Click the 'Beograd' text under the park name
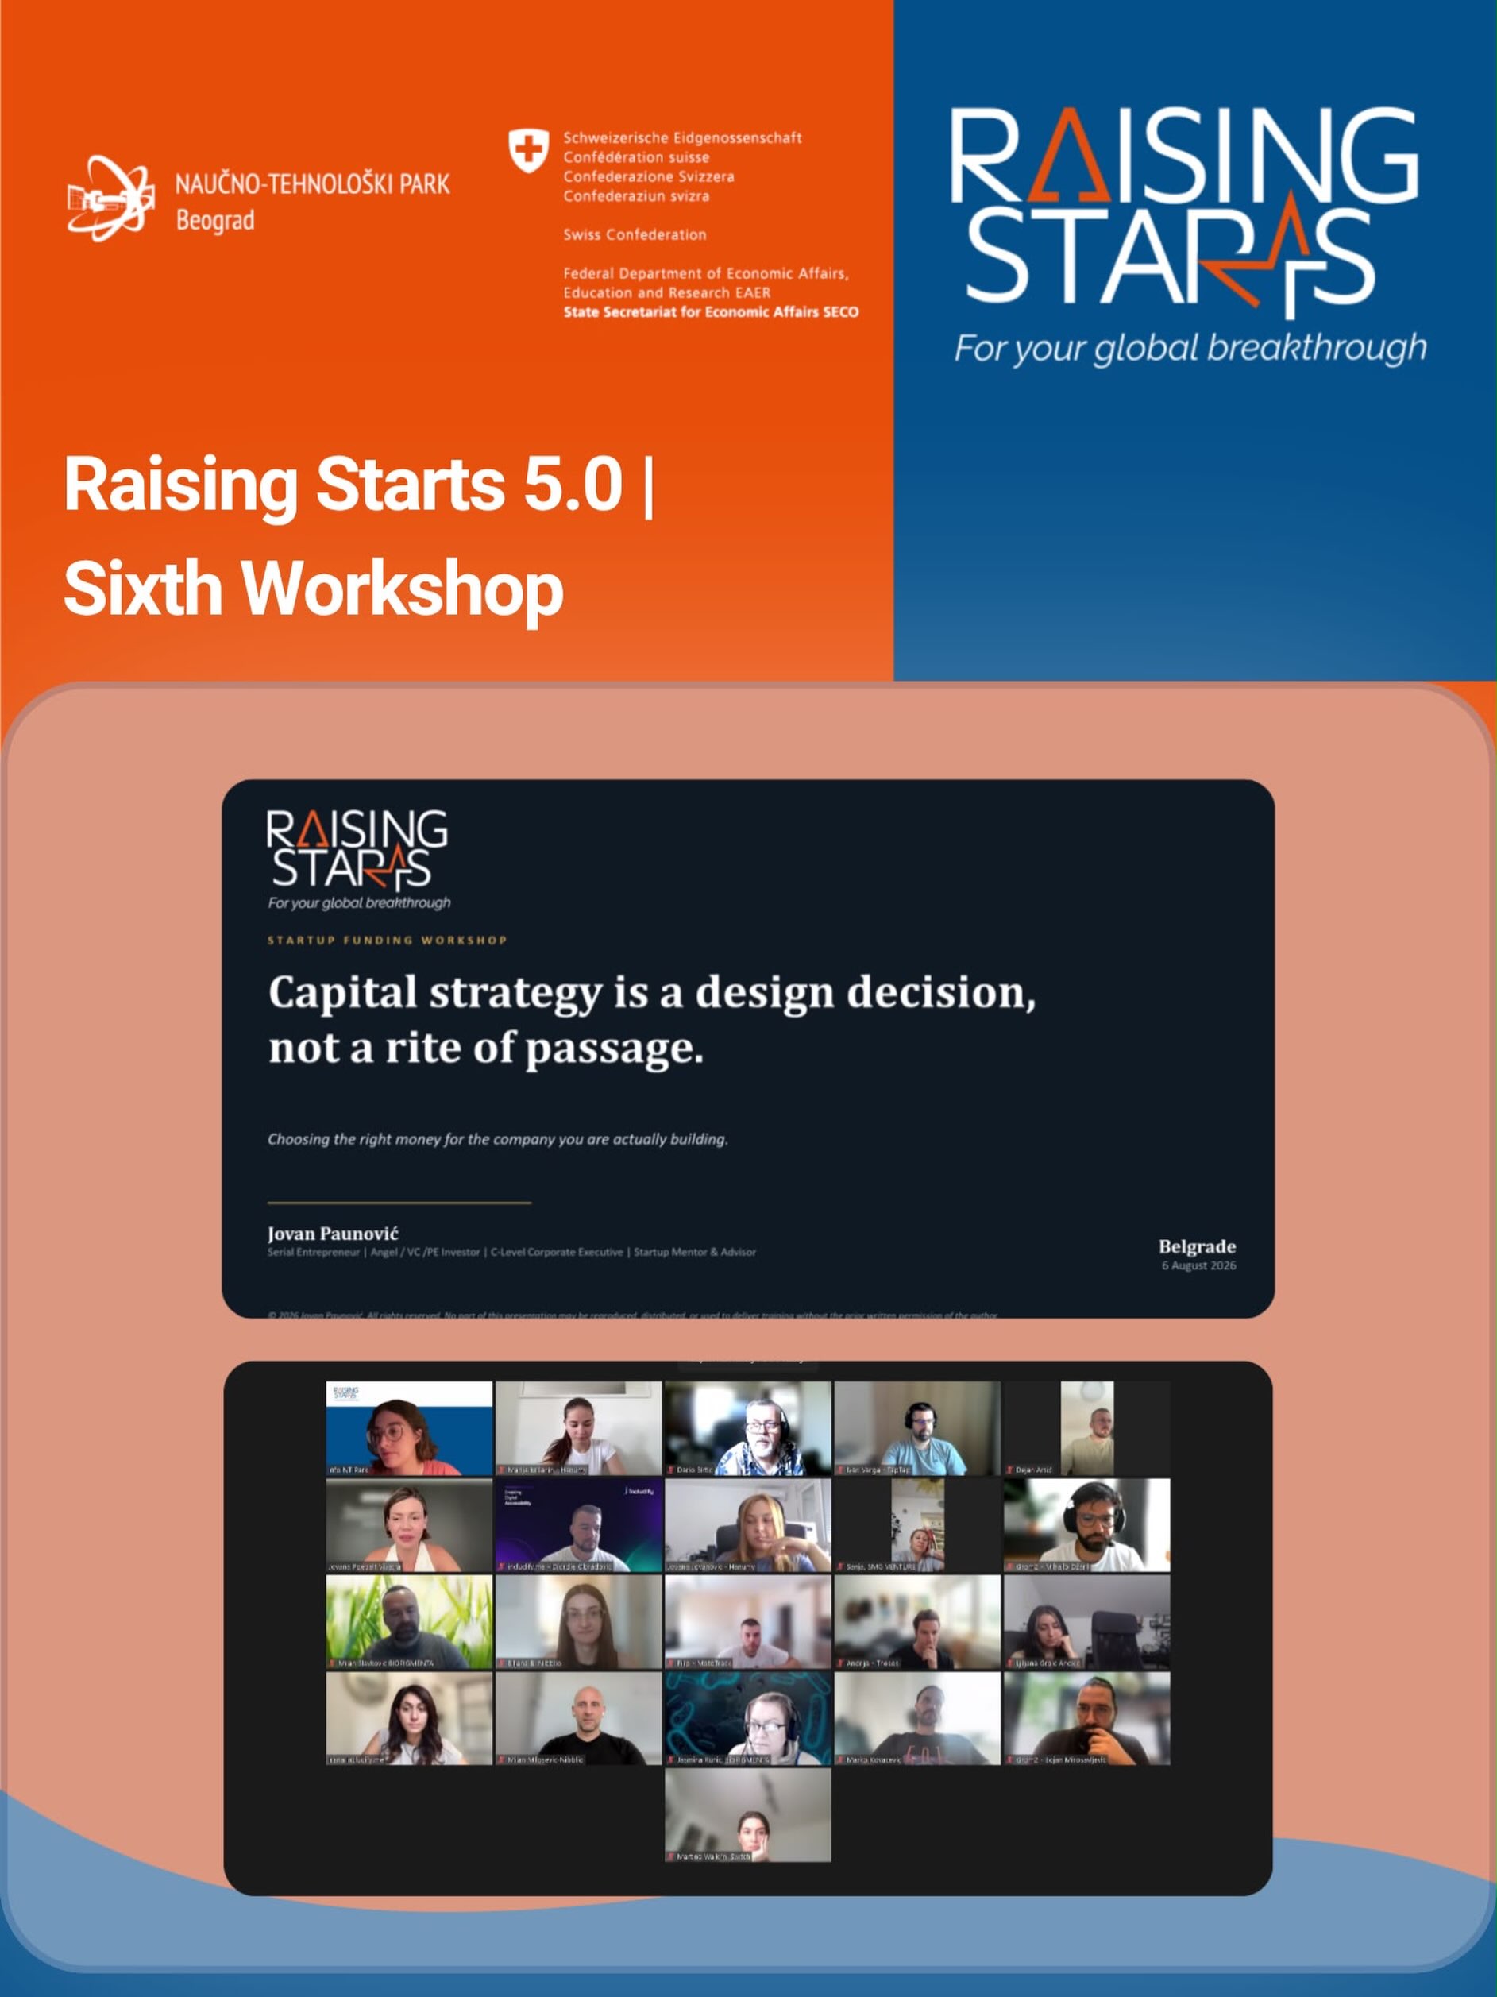The height and width of the screenshot is (1997, 1497). point(214,220)
